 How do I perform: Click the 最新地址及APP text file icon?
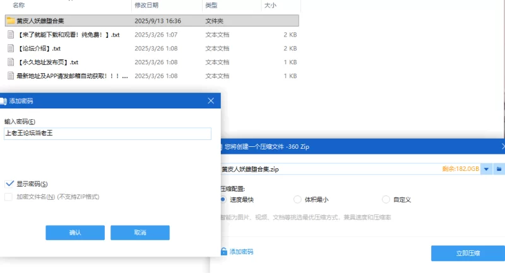[x=10, y=76]
